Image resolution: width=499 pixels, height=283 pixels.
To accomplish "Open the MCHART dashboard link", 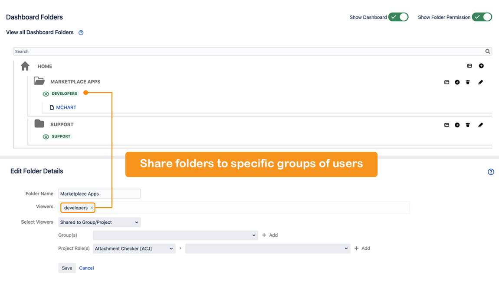I will (x=66, y=108).
